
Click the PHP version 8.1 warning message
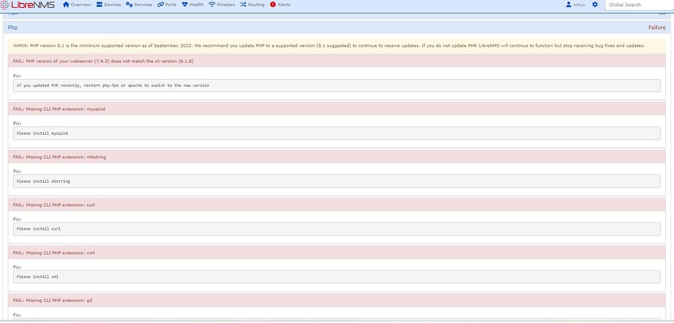[x=337, y=46]
